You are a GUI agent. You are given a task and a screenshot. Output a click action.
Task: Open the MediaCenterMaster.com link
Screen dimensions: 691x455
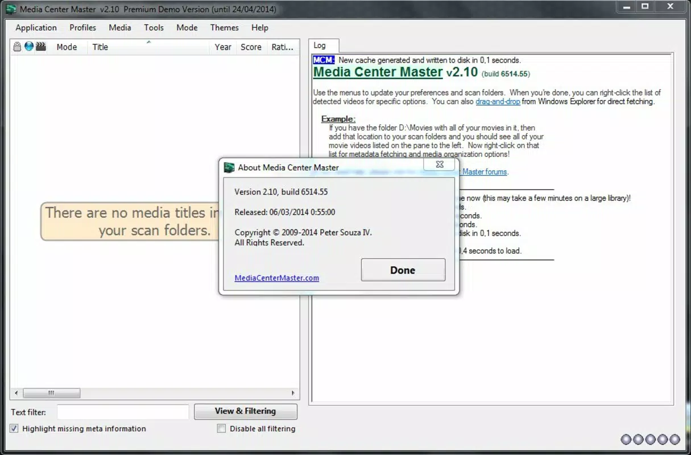pos(277,278)
